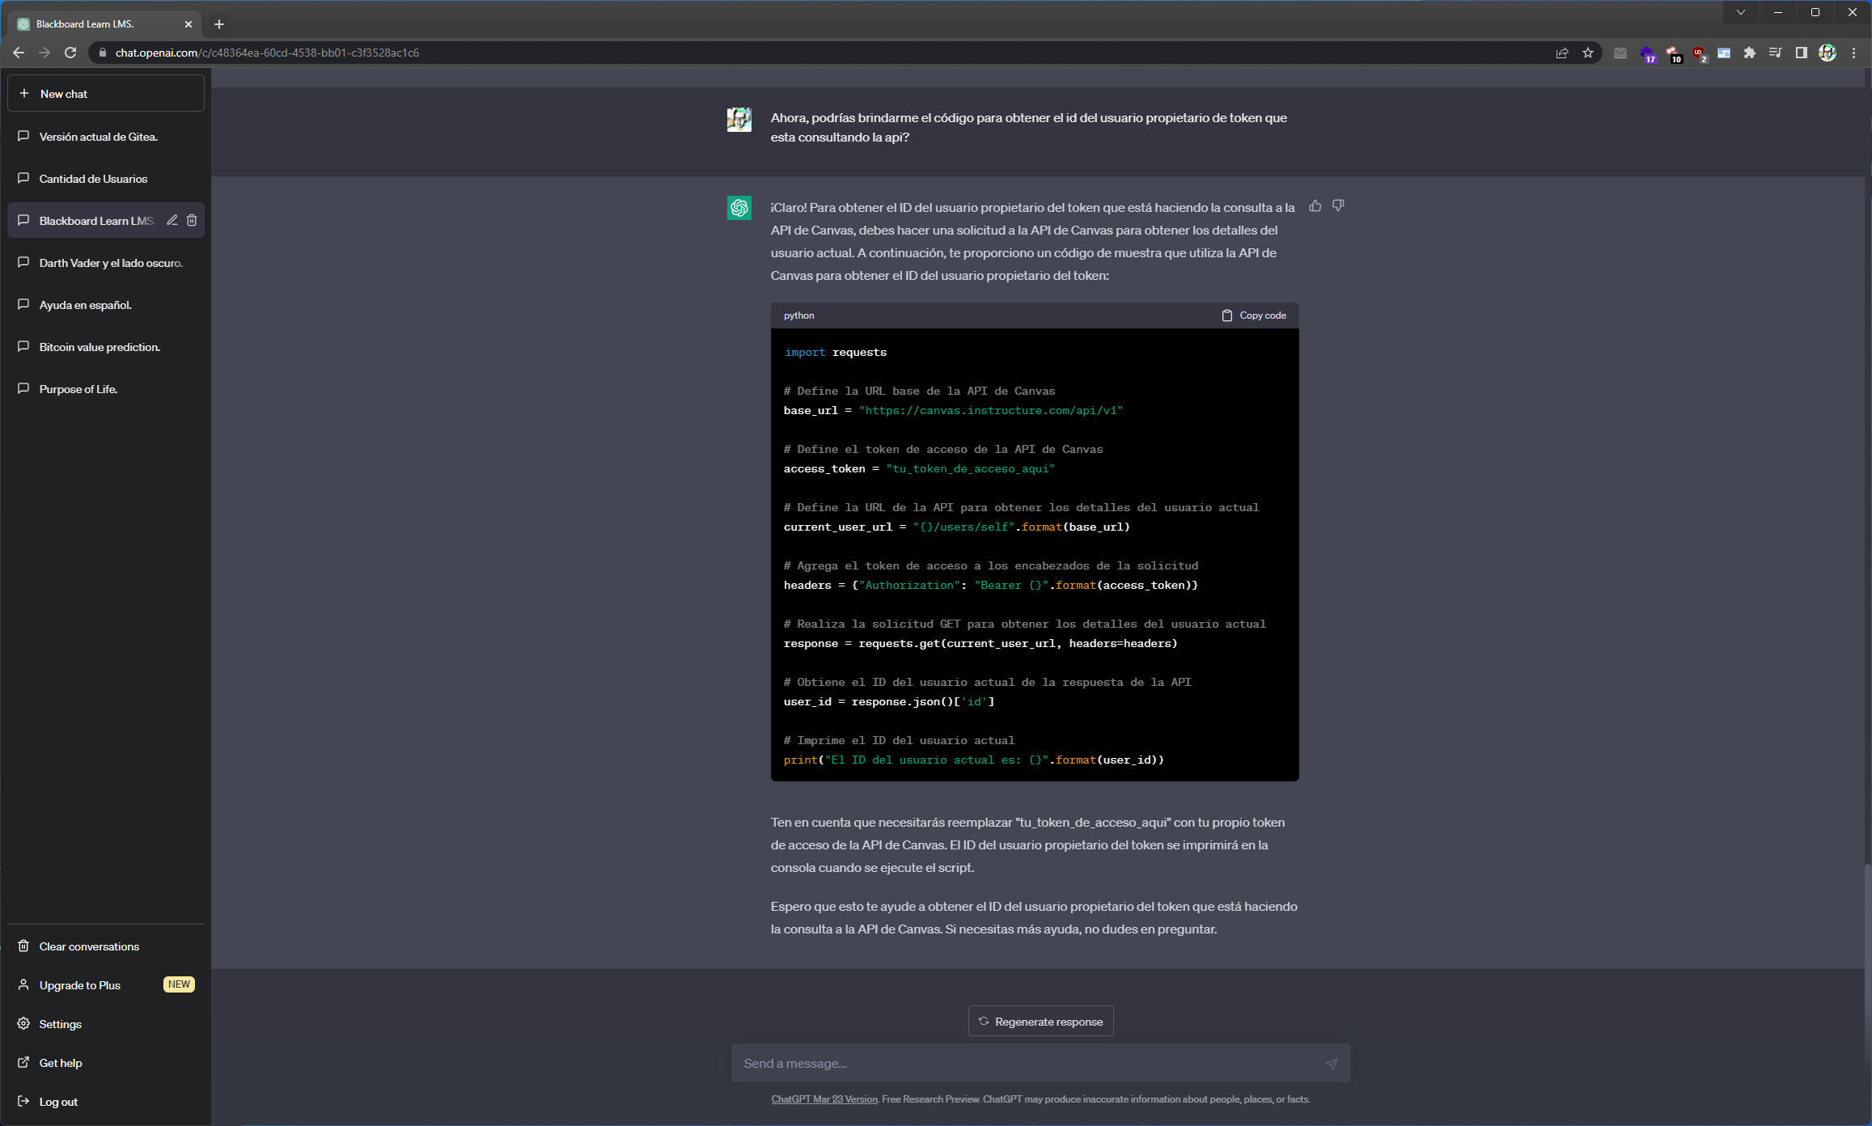The height and width of the screenshot is (1126, 1872).
Task: Bookmark the page with the star icon
Action: tap(1588, 53)
